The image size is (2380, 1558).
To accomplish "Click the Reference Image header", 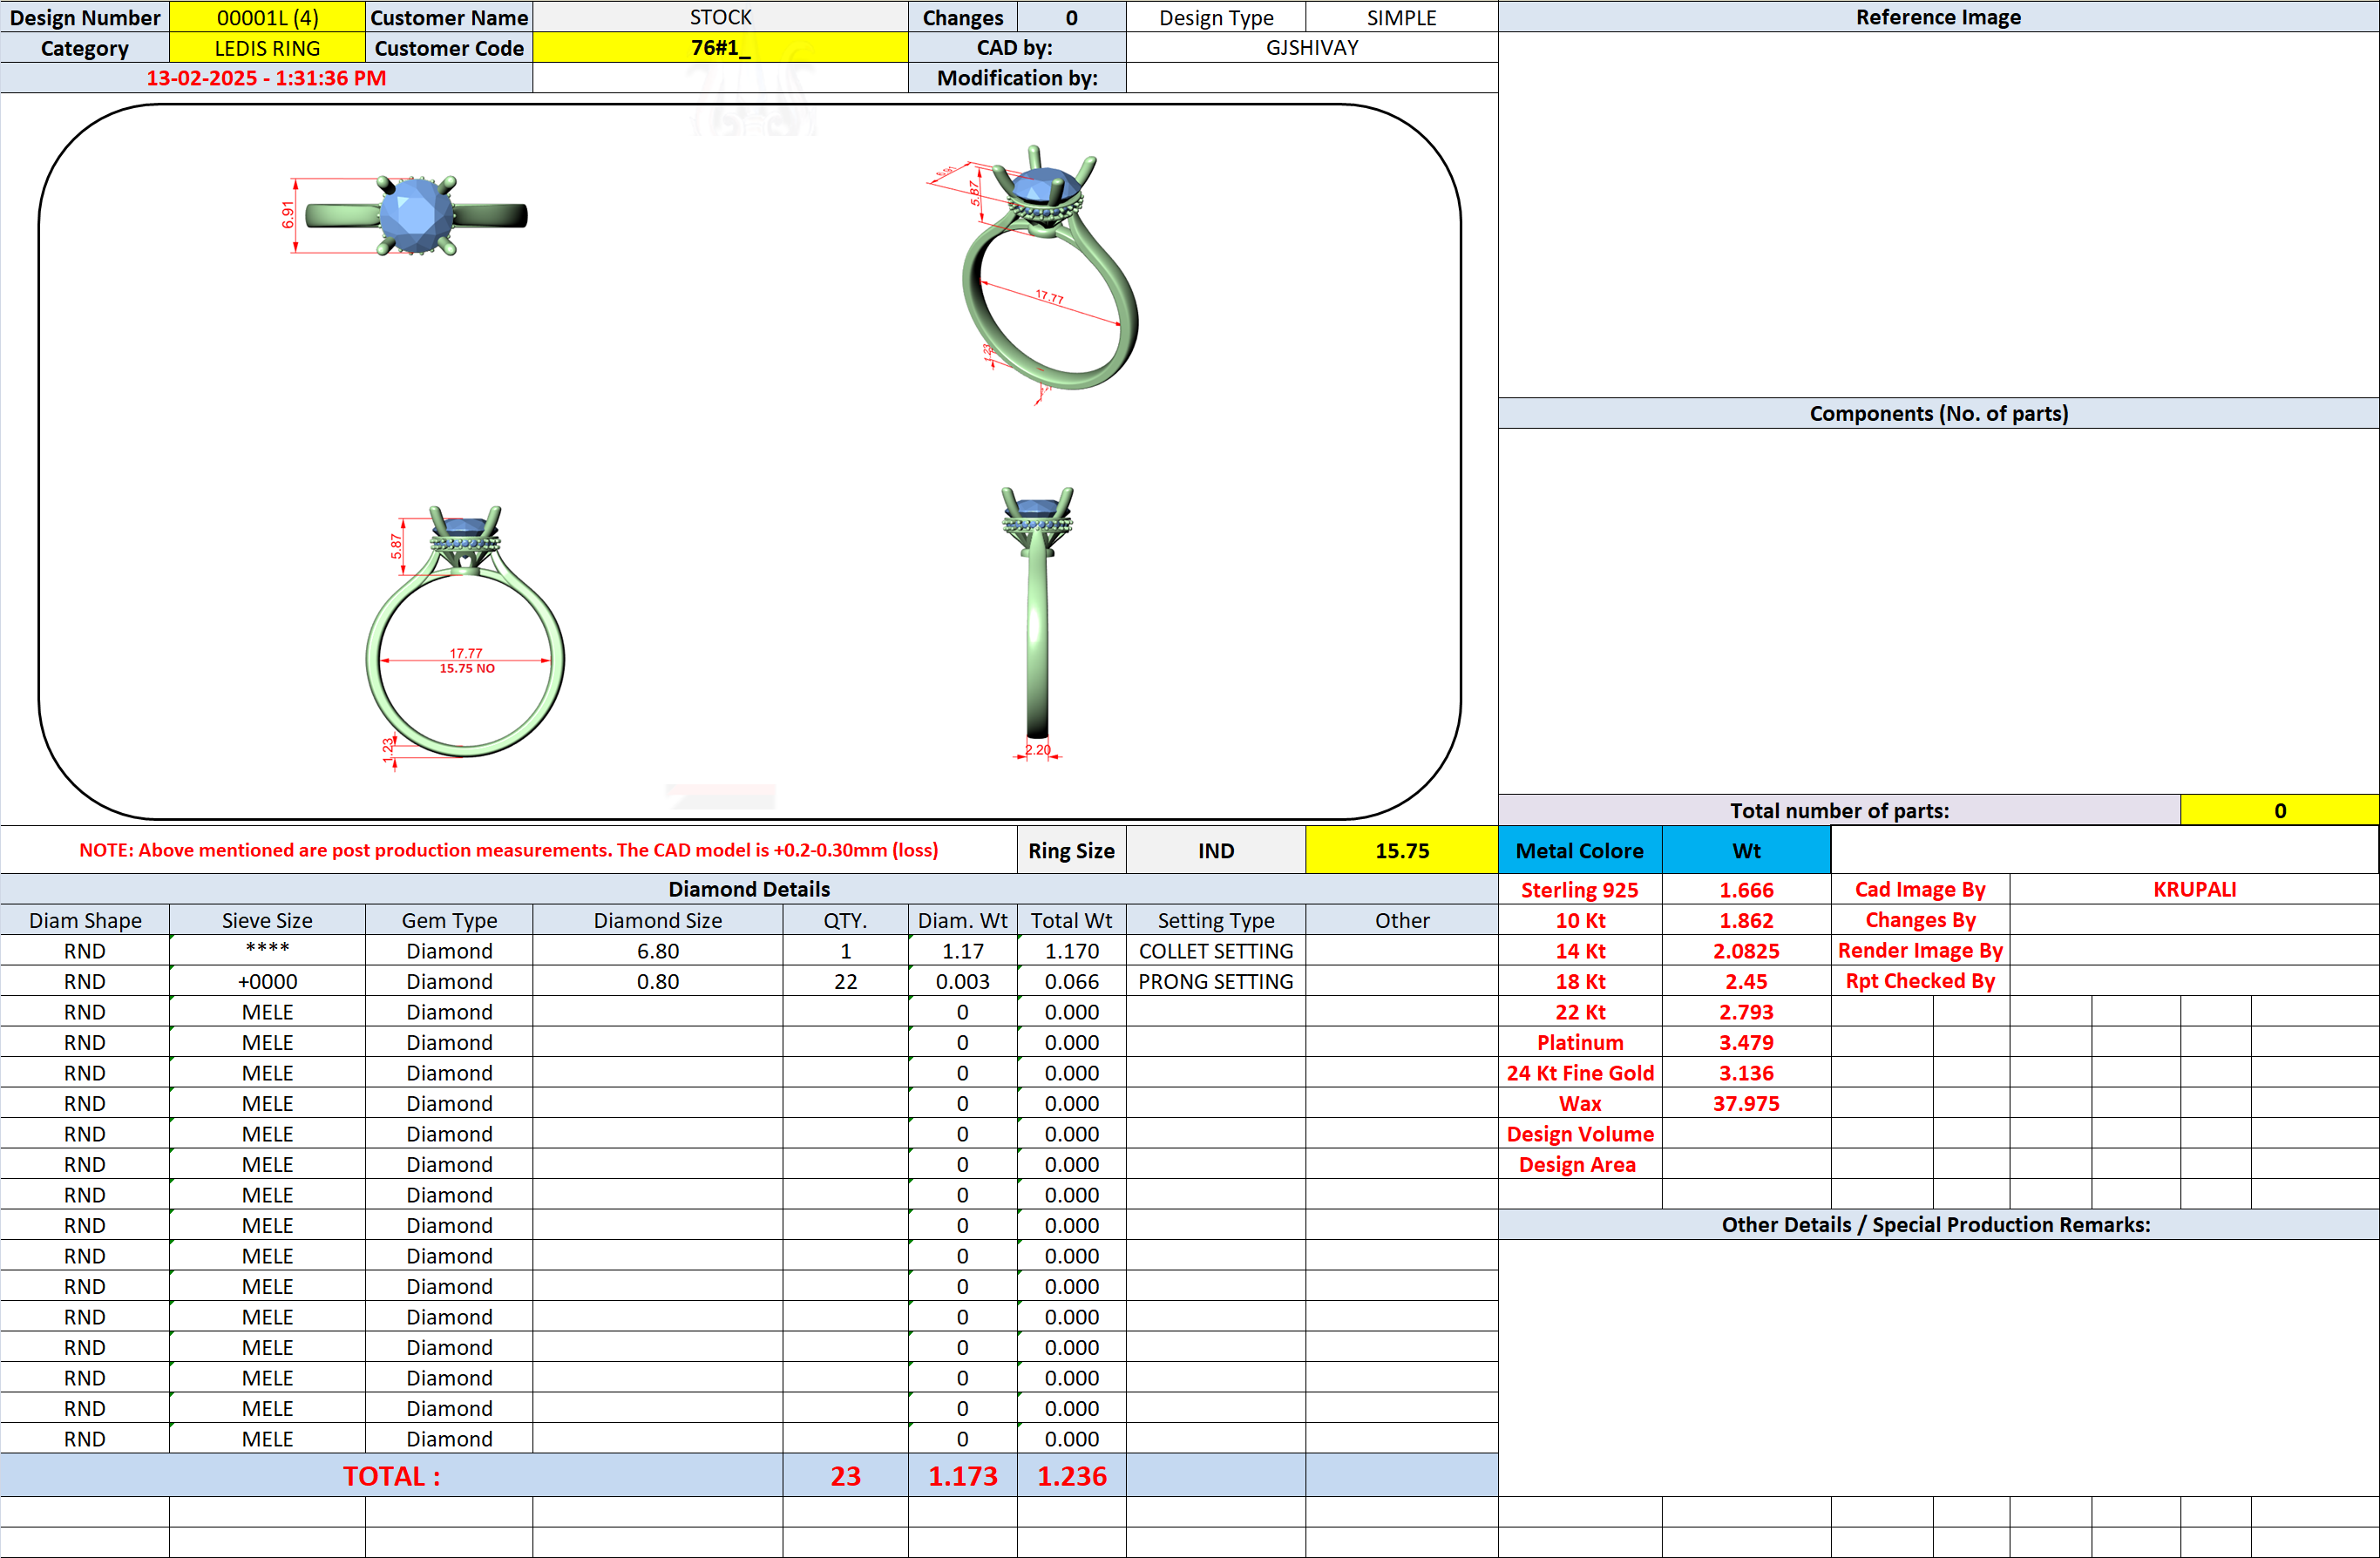I will click(x=1938, y=17).
